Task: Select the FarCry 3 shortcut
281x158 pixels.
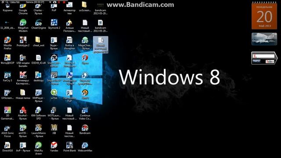Action: pos(7,77)
